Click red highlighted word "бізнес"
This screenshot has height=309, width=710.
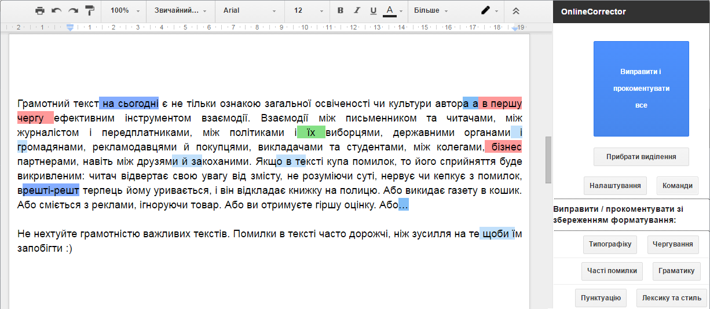[507, 146]
